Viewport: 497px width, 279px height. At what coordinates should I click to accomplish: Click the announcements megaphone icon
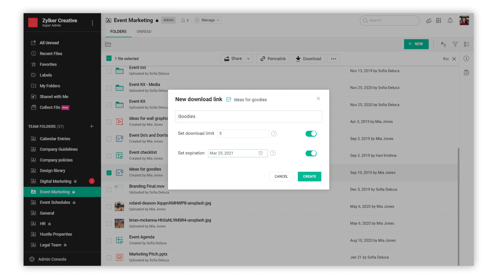(x=429, y=21)
